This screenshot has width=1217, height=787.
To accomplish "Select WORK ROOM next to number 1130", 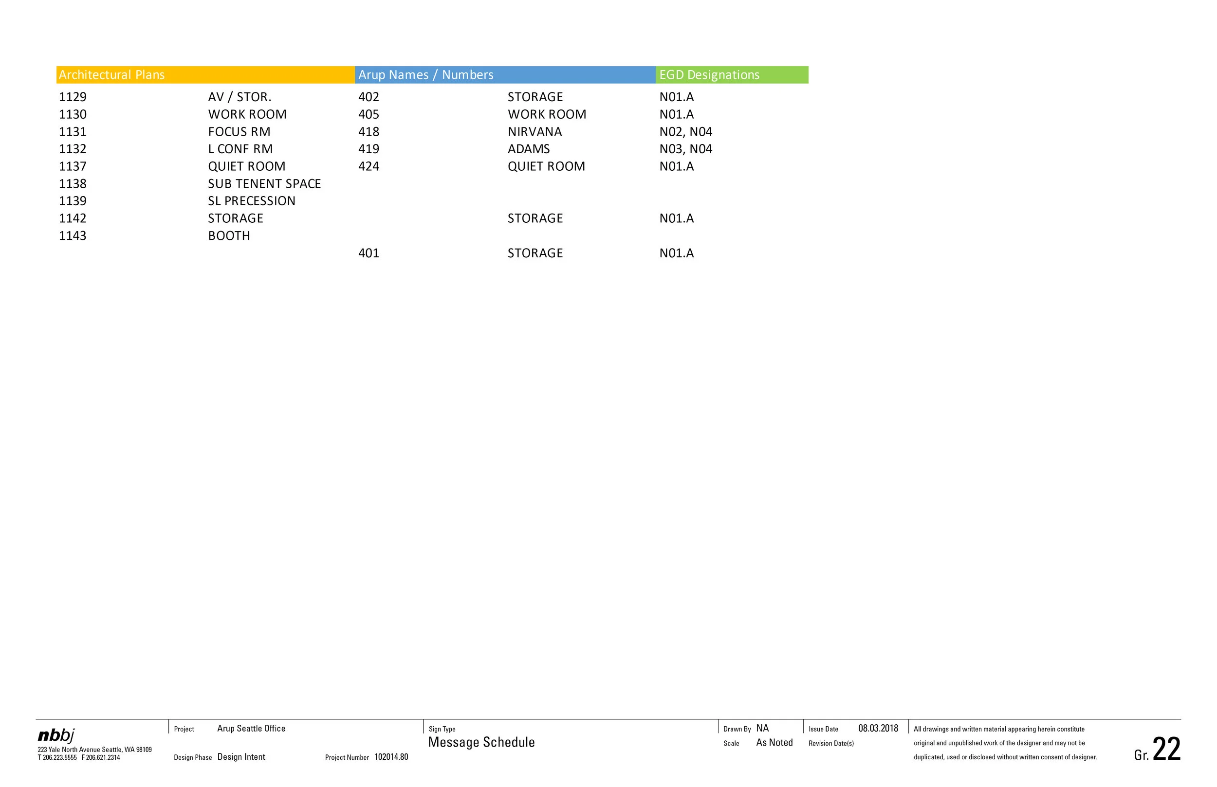I will point(247,114).
